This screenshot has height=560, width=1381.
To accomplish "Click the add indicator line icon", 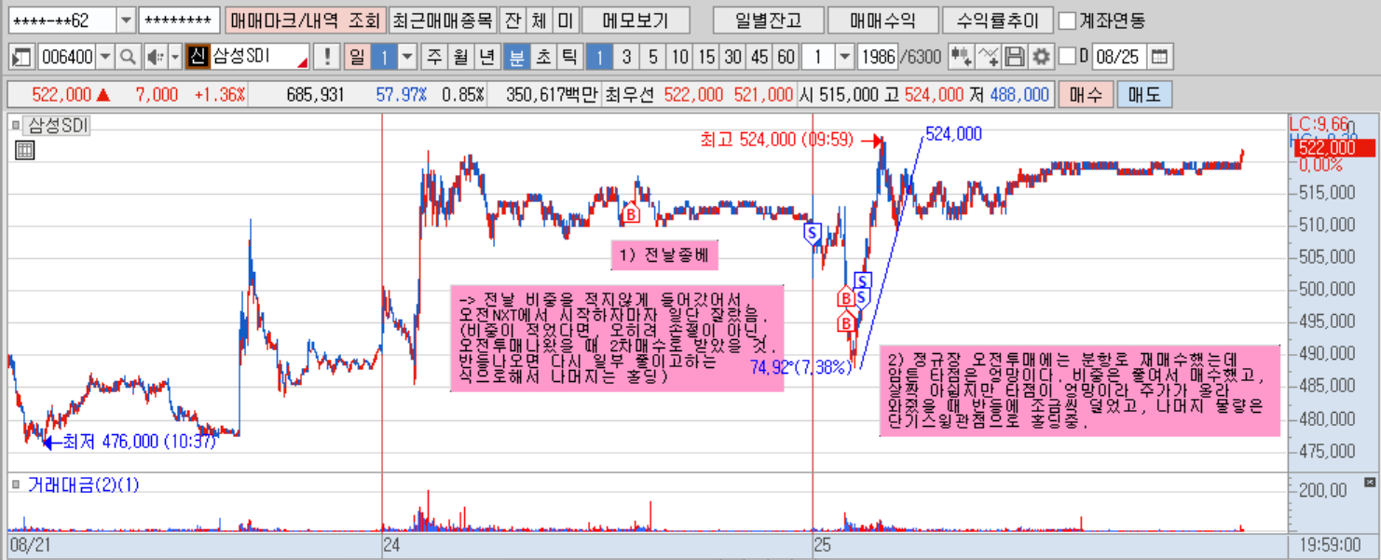I will click(988, 57).
